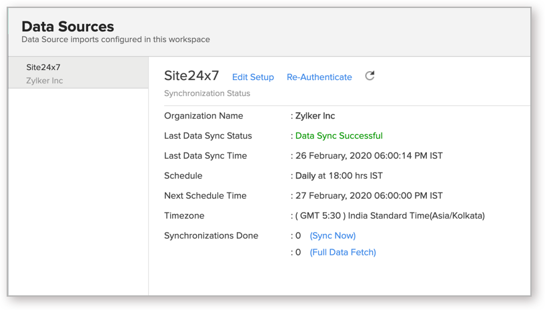Click 26 February, 2020 06:00:14 PM IST value
The image size is (545, 310).
[x=369, y=156]
